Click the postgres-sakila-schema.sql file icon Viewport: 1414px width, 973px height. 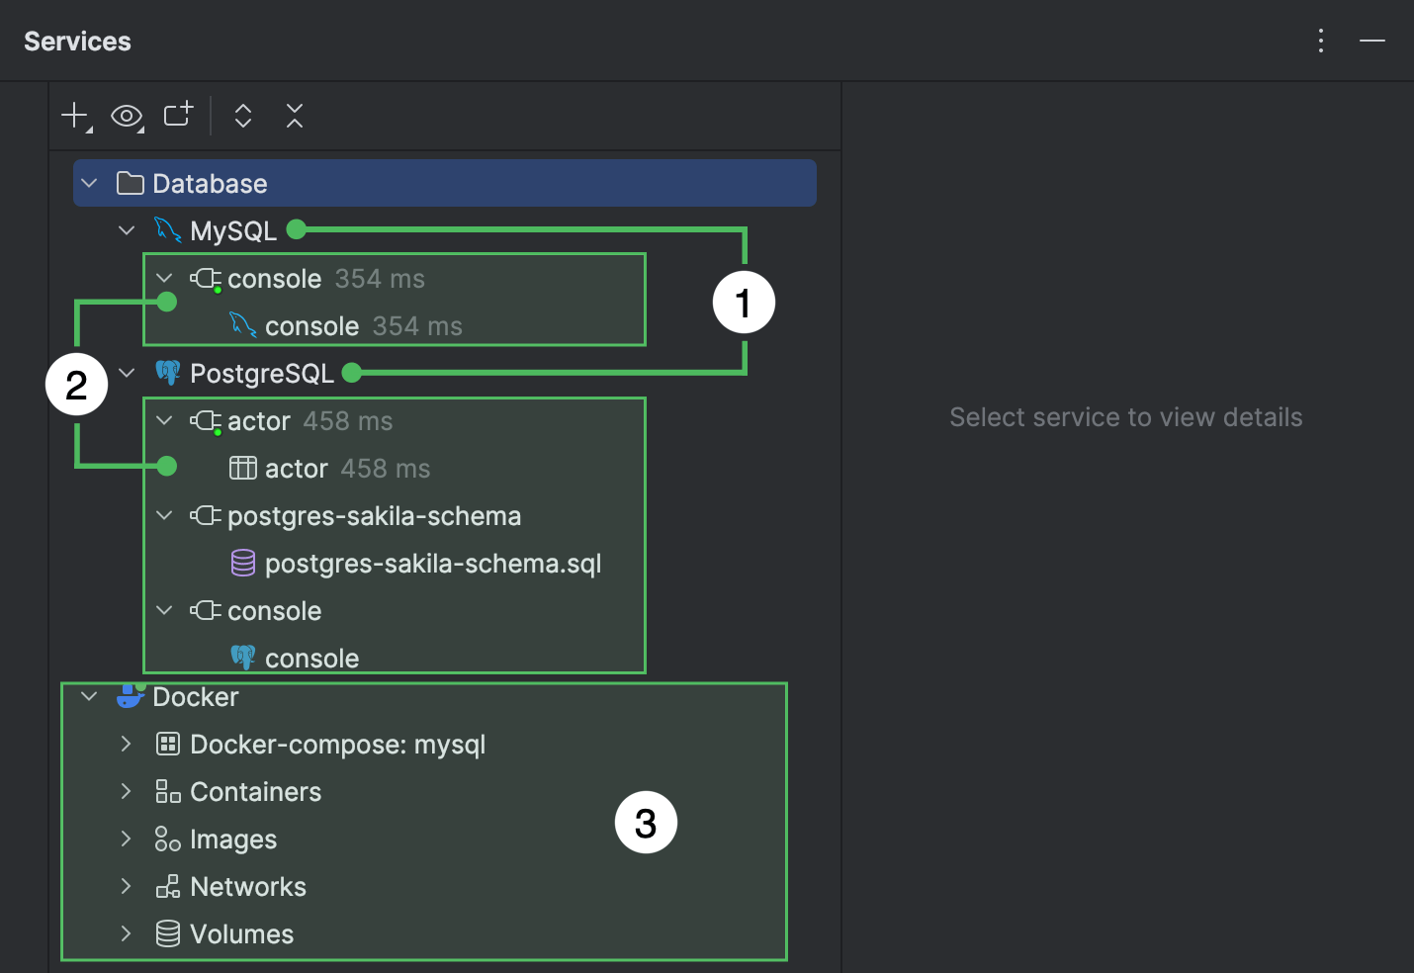click(x=243, y=563)
